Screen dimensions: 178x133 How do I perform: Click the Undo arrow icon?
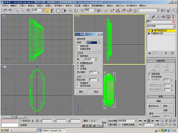(x=5, y=11)
